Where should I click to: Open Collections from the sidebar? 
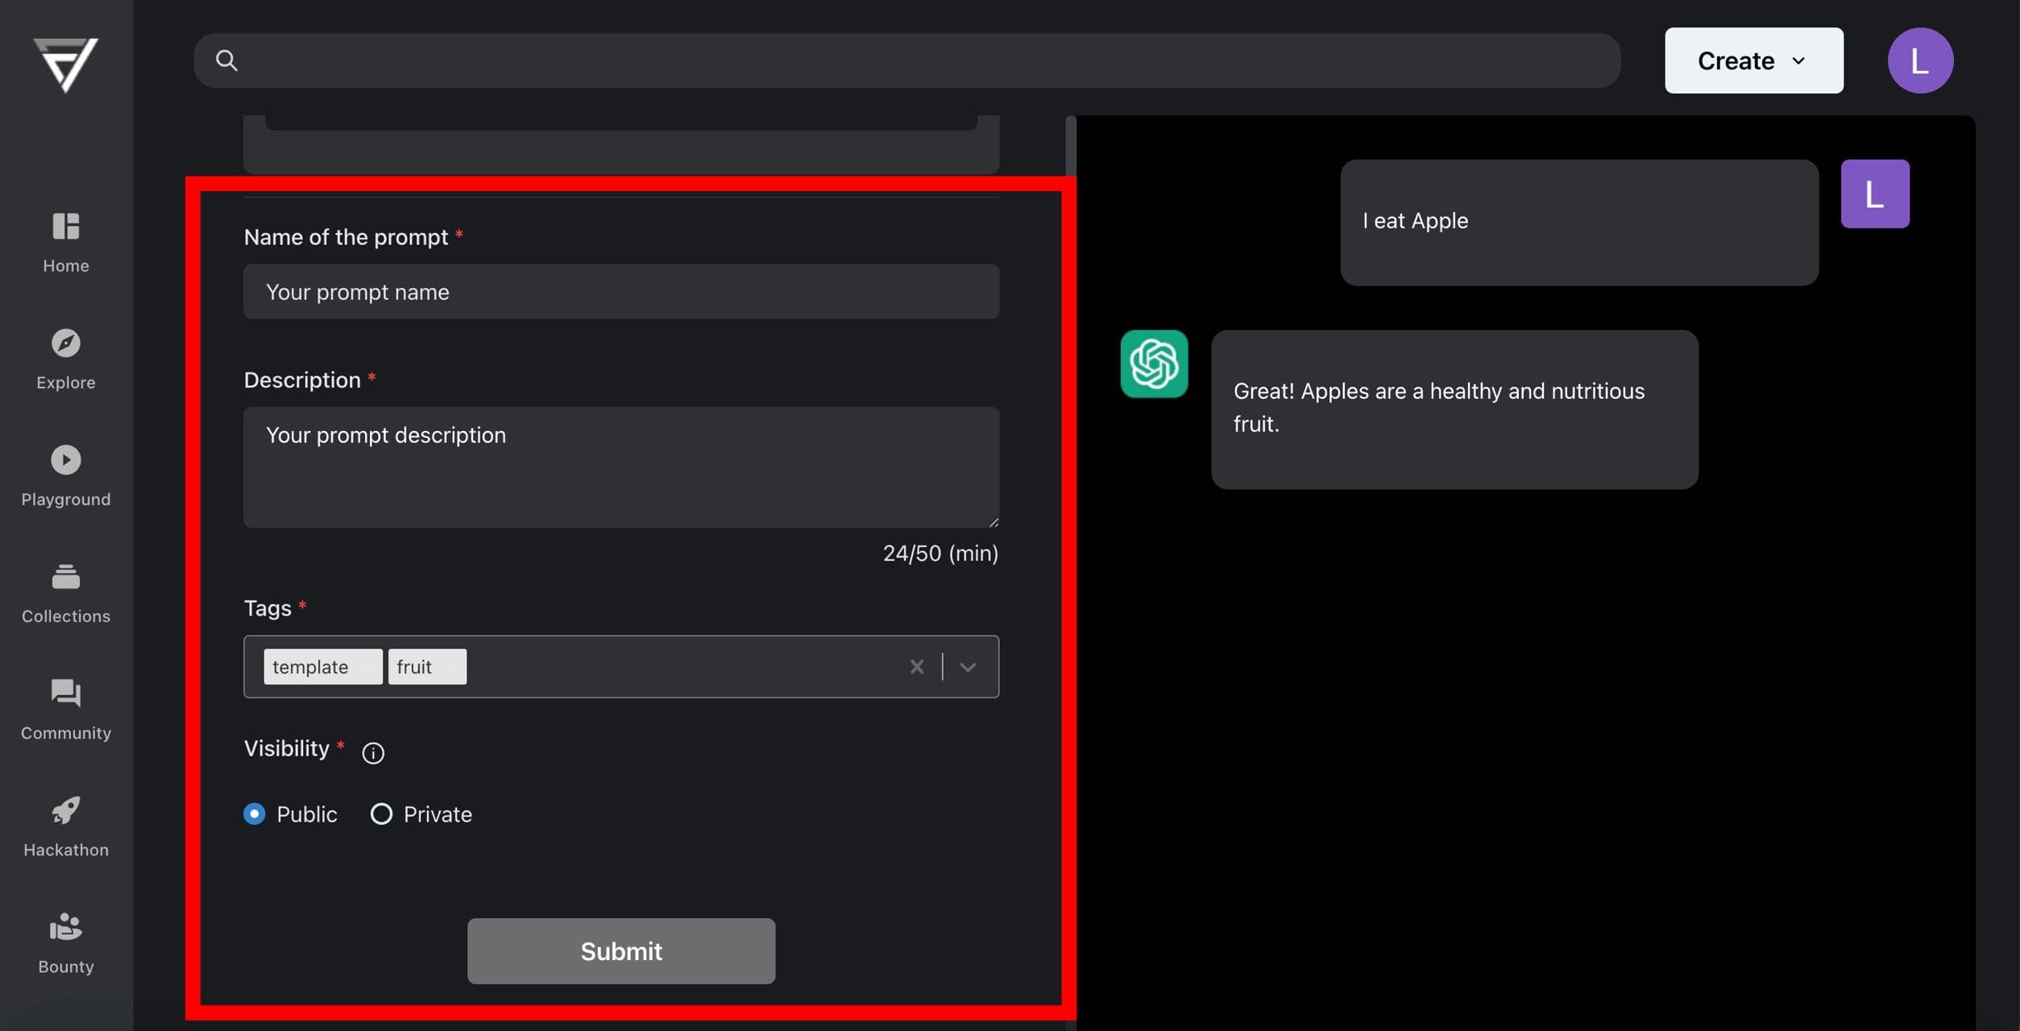point(66,594)
